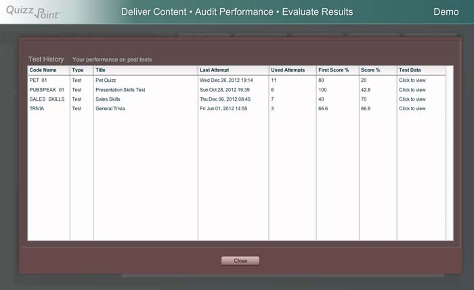The image size is (474, 290).
Task: Select the PET 01 code name cell
Action: pos(38,80)
